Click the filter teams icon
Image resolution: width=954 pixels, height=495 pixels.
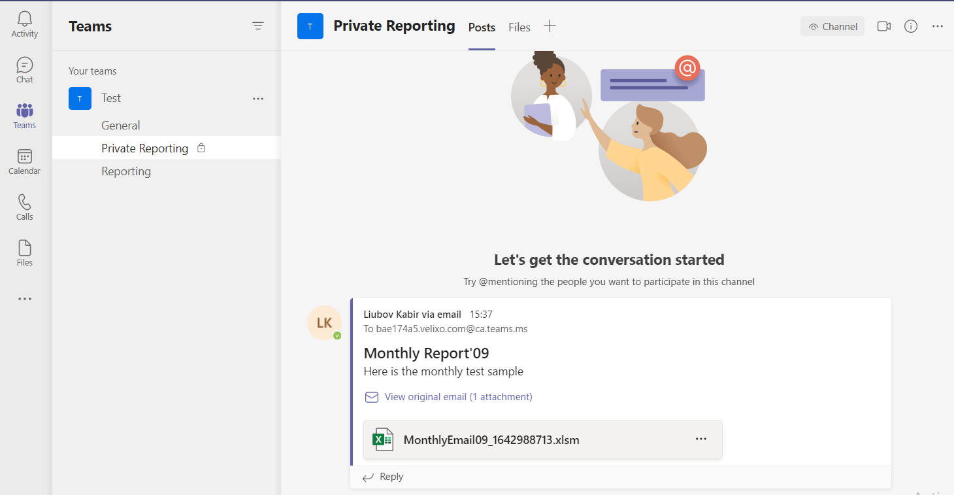tap(258, 26)
